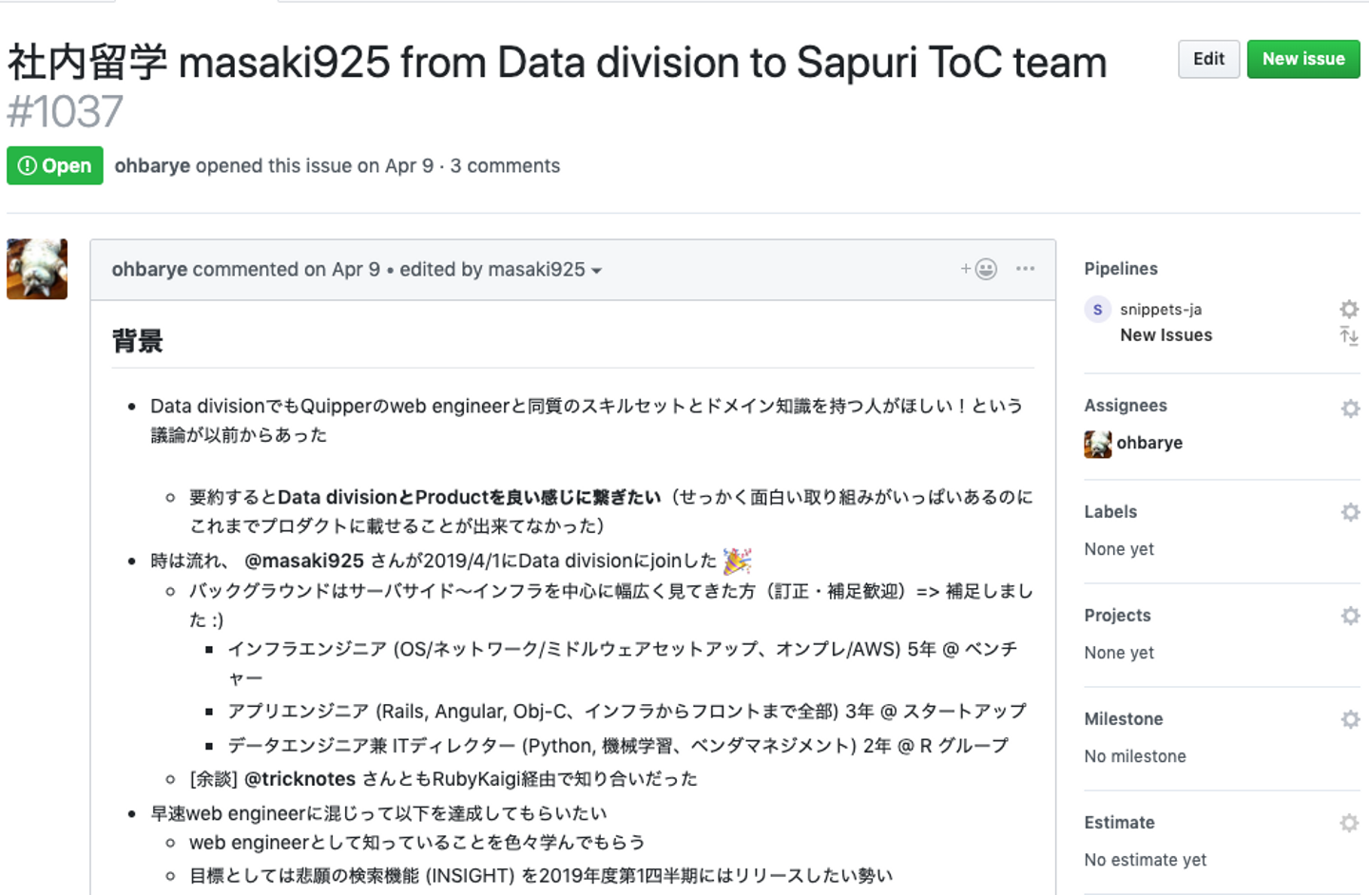Click the pipeline move arrows icon
This screenshot has width=1369, height=895.
1349,335
